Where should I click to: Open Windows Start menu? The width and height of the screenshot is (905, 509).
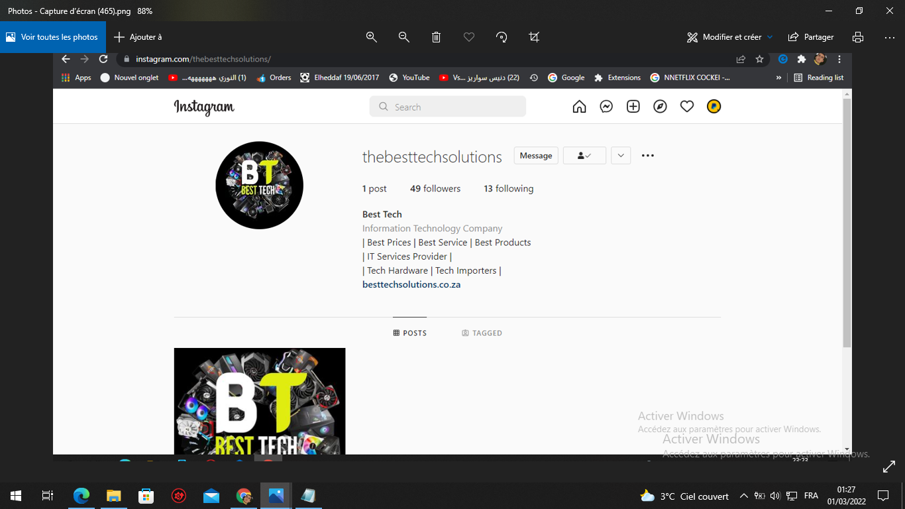pos(16,496)
